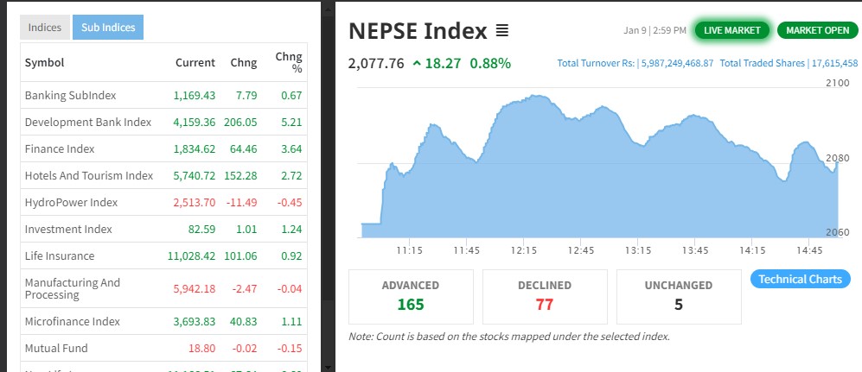Sort table by the Symbol column header
Image resolution: width=862 pixels, height=372 pixels.
tap(45, 62)
